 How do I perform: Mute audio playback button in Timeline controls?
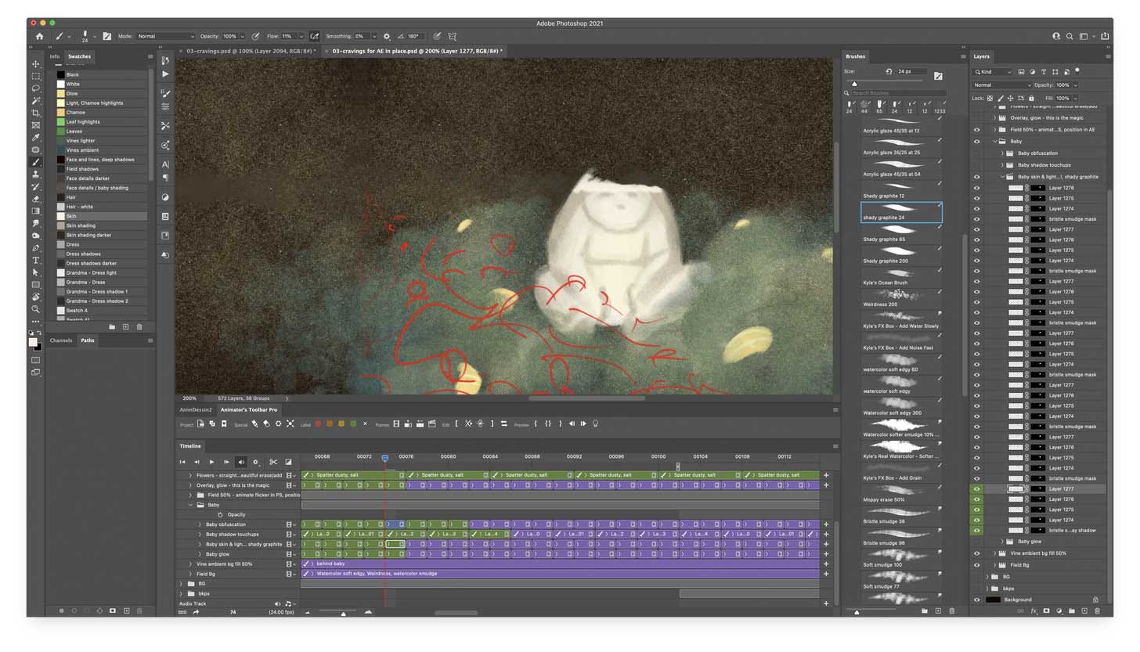pos(241,462)
